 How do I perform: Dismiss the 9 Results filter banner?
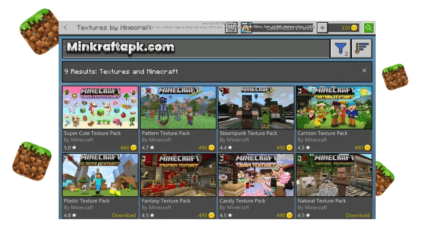click(364, 70)
